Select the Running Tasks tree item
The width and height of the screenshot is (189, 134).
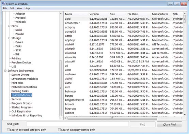(20, 91)
